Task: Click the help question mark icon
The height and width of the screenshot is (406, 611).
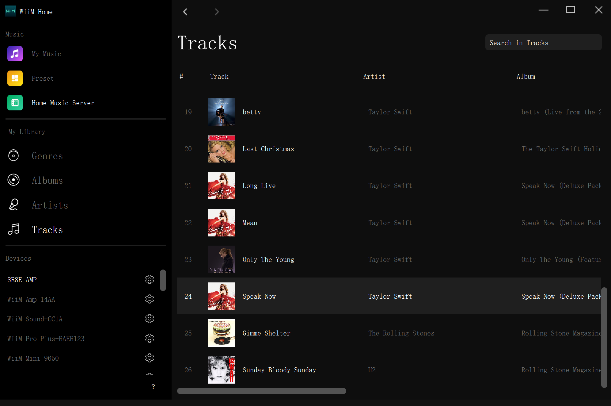Action: coord(153,387)
